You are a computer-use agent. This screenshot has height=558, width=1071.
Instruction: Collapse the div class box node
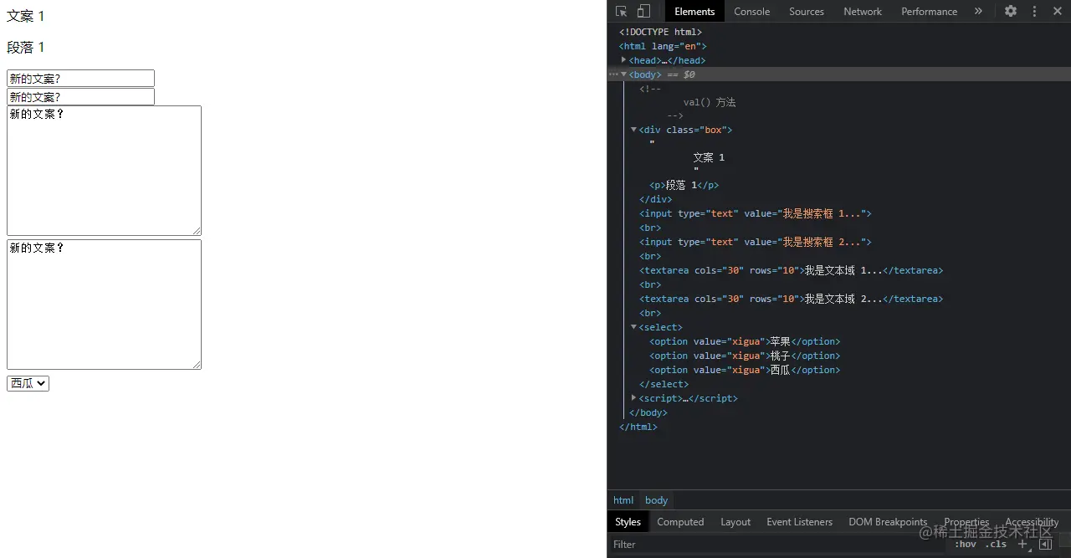click(633, 130)
